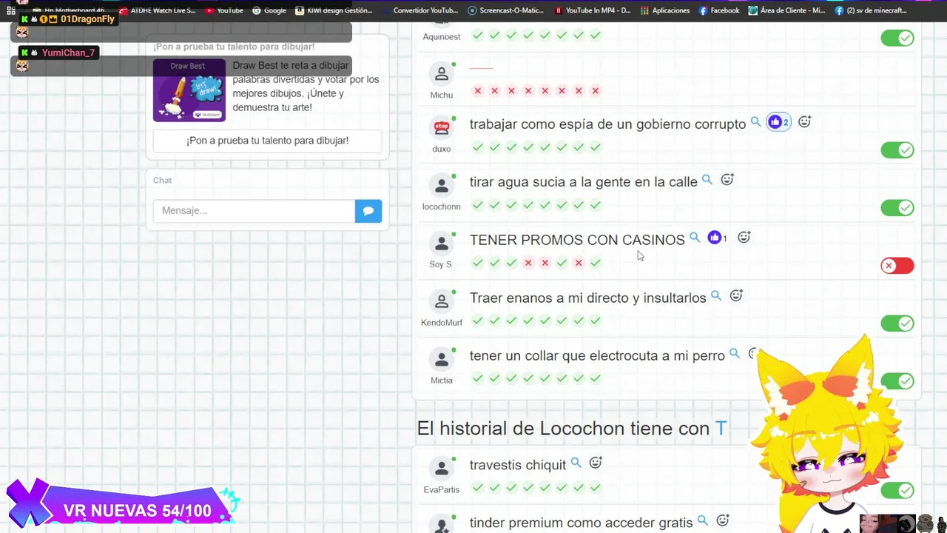The width and height of the screenshot is (947, 533).
Task: Focus the chat 'Mensaje...' input field
Action: coord(254,211)
